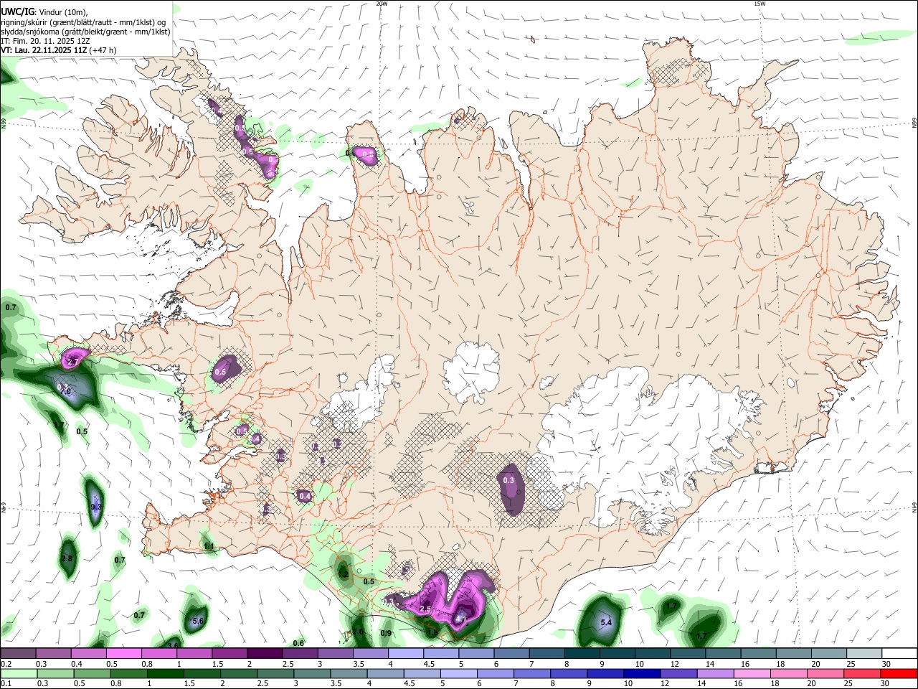Click the '5.4' precipitation value off the south coast
The height and width of the screenshot is (689, 918).
point(606,622)
